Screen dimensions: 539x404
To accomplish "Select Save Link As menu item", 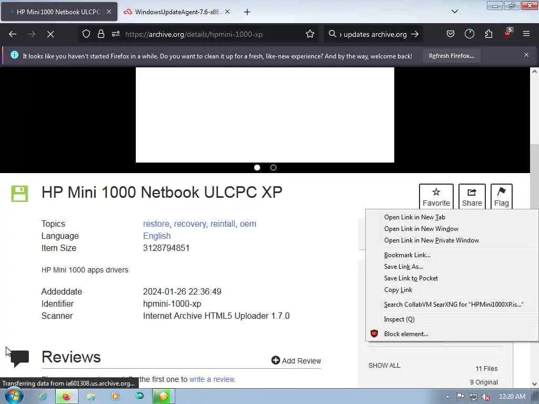I will pyautogui.click(x=452, y=267).
